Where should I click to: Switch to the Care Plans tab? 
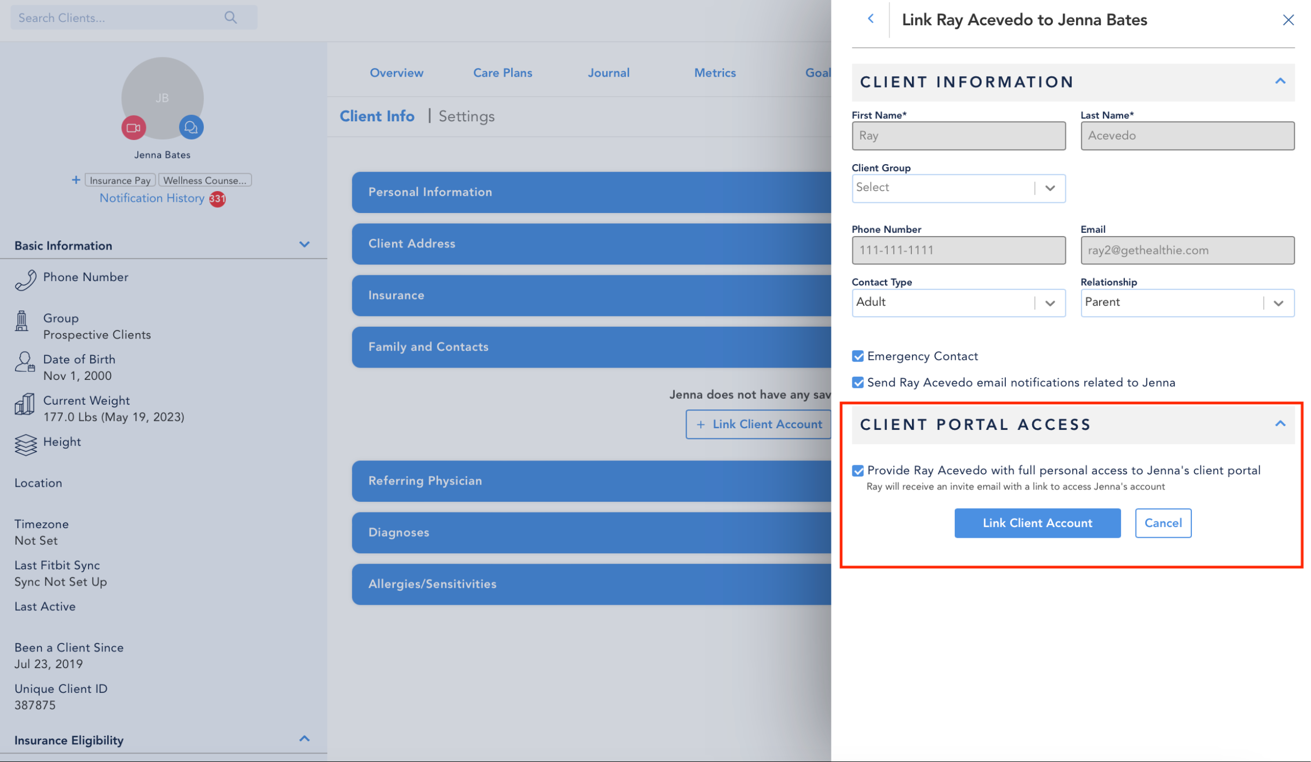(x=503, y=73)
